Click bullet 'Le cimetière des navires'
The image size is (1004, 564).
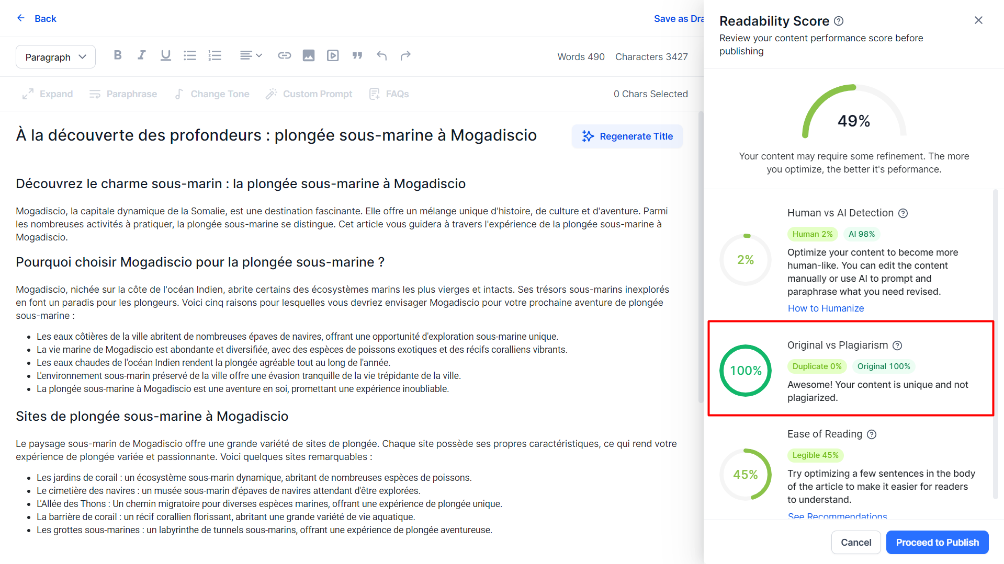(228, 491)
